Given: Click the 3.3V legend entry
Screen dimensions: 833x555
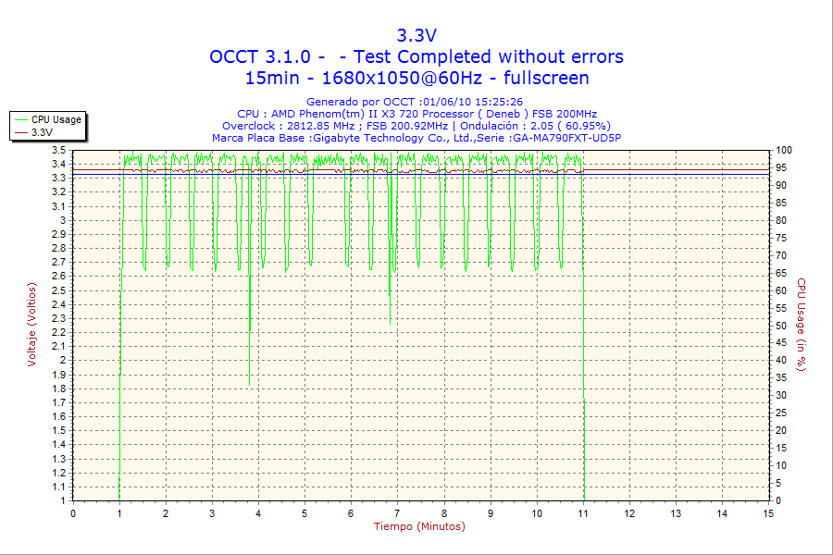Looking at the screenshot, I should click(x=42, y=132).
